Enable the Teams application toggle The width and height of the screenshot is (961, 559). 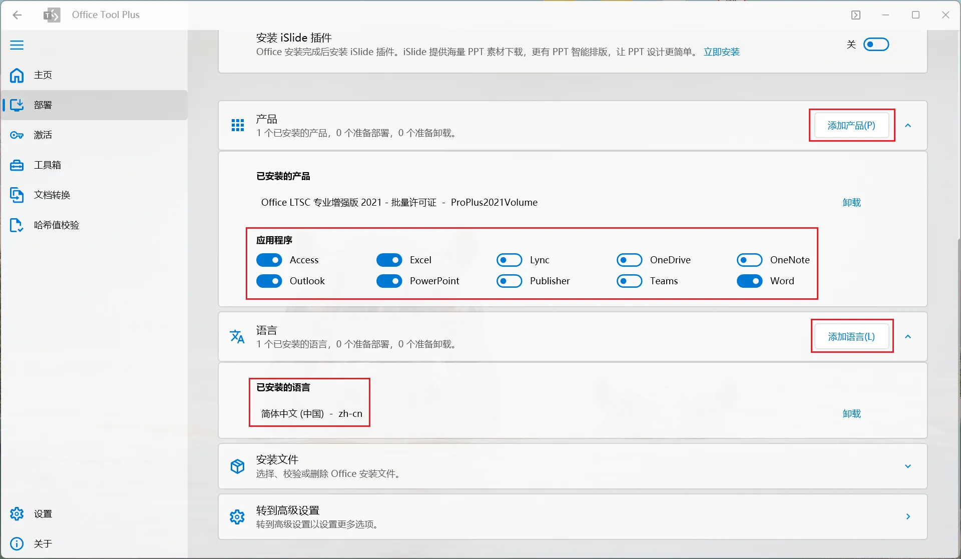click(x=629, y=281)
